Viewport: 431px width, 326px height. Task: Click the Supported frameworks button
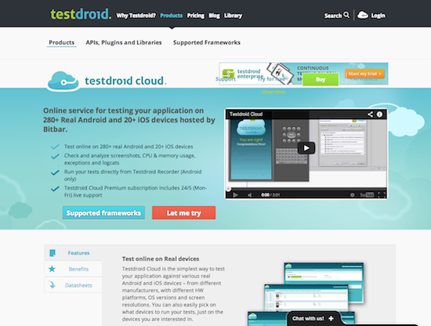[x=103, y=213]
